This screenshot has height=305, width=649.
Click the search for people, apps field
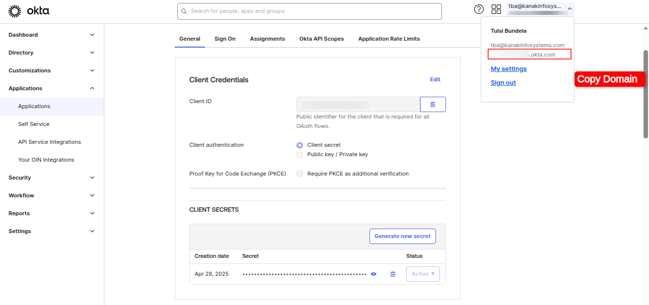click(x=309, y=11)
